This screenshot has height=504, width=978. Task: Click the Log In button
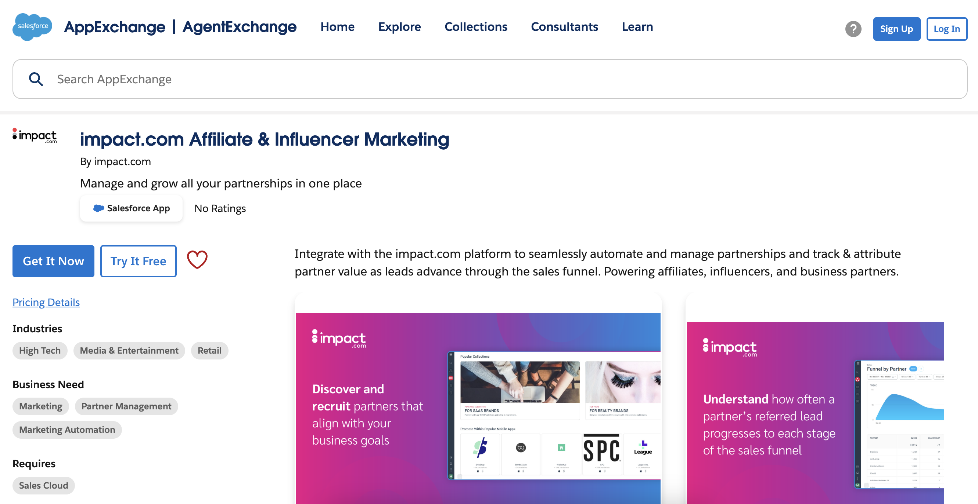pyautogui.click(x=946, y=29)
